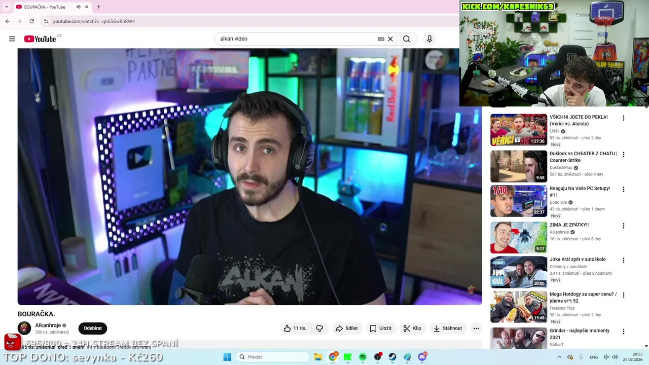Open ZIMA JE ZPÁTKY video thumbnail
This screenshot has height=365, width=649.
519,237
